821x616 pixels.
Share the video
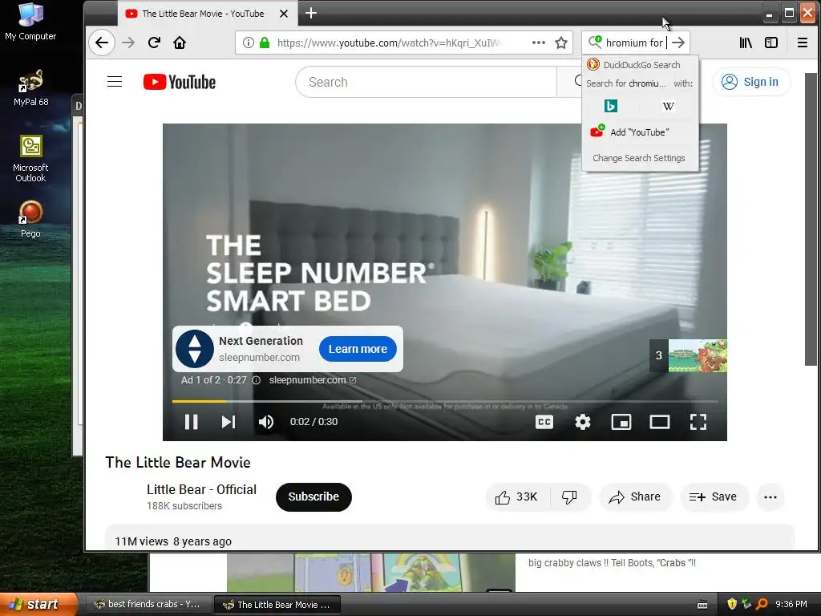click(635, 496)
